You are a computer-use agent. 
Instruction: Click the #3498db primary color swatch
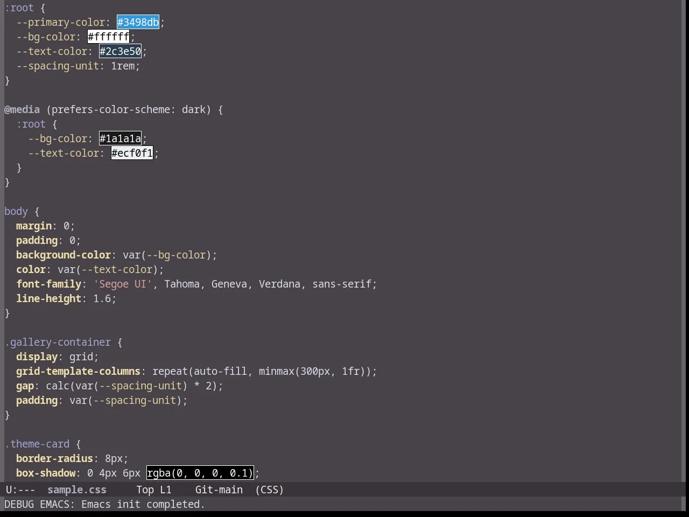138,22
